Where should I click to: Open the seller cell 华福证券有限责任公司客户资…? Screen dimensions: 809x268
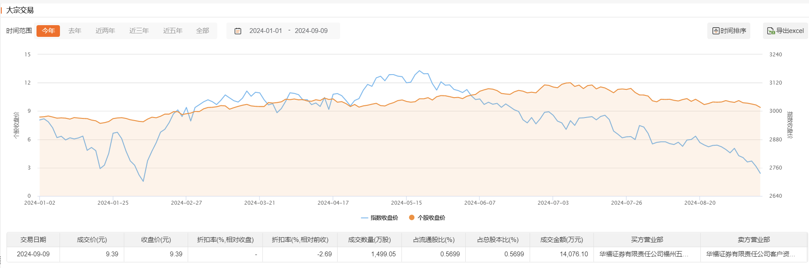(x=750, y=254)
